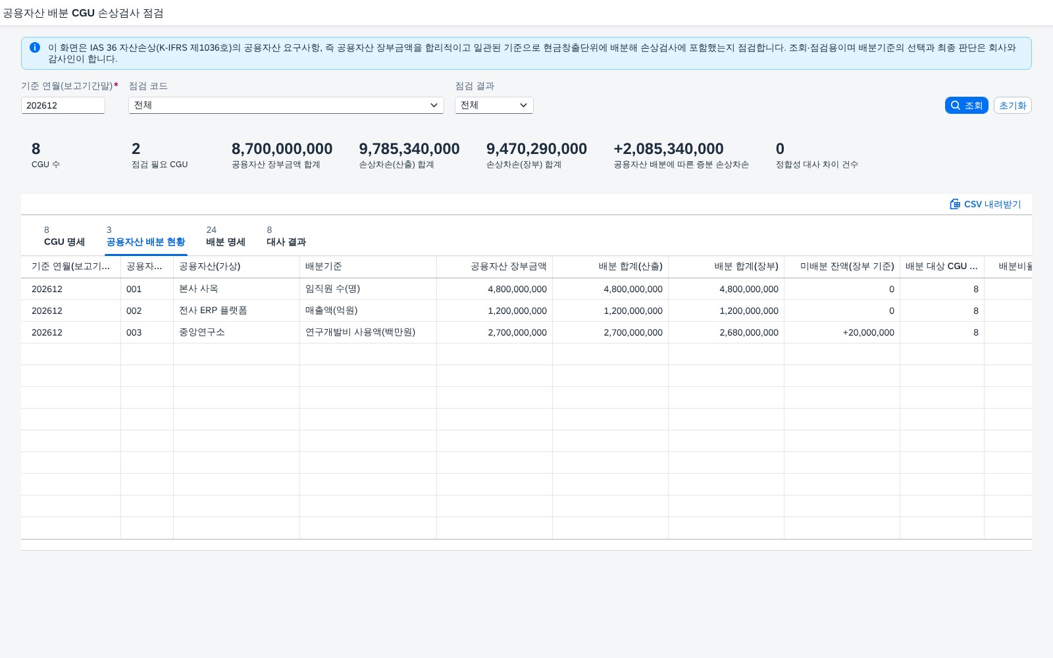Switch to the CGU 명세 tab
1053x658 pixels.
[x=64, y=236]
